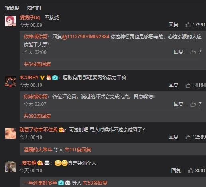Screen dimensions: 206x187
Task: Open 温暖的大笨牛 user profile
Action: 38,150
